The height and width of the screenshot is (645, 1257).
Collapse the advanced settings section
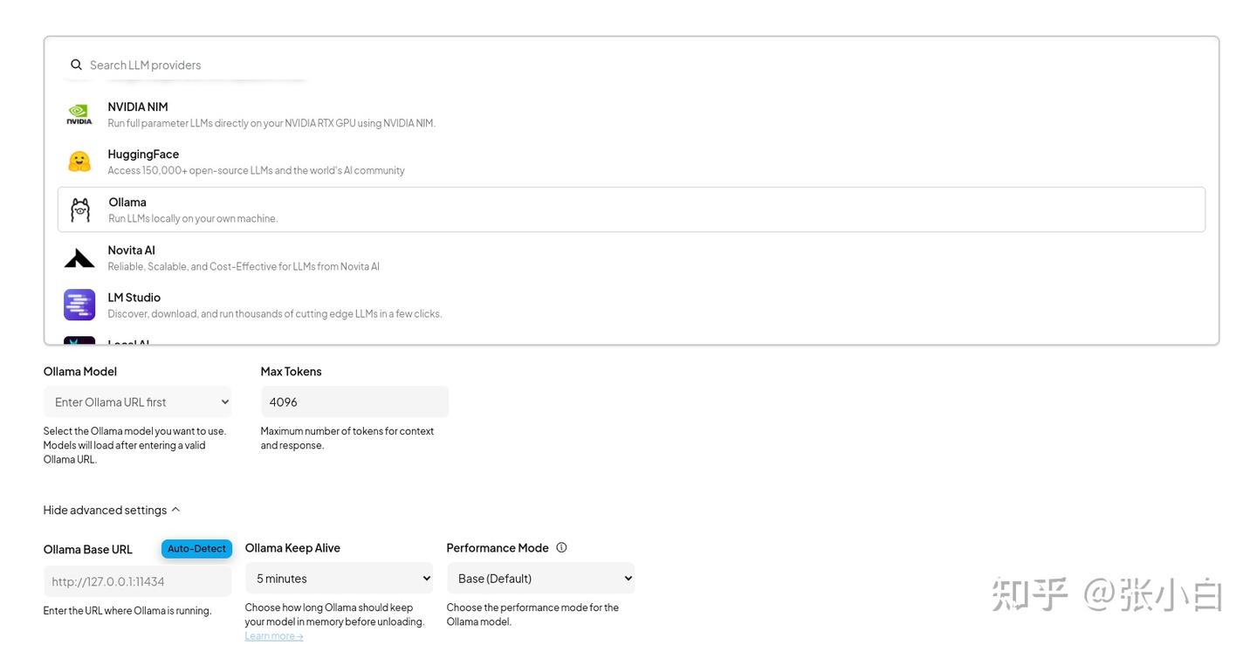coord(112,510)
